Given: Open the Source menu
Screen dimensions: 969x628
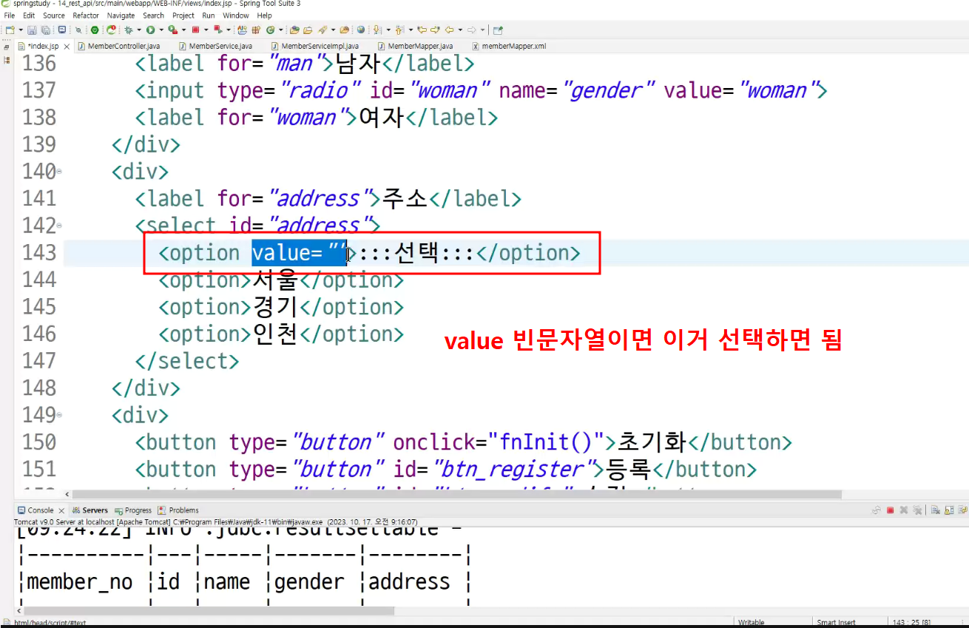Looking at the screenshot, I should coord(54,16).
